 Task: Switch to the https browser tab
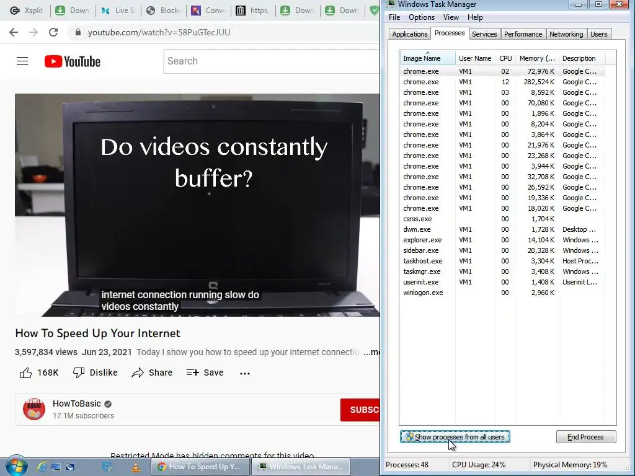pos(253,11)
